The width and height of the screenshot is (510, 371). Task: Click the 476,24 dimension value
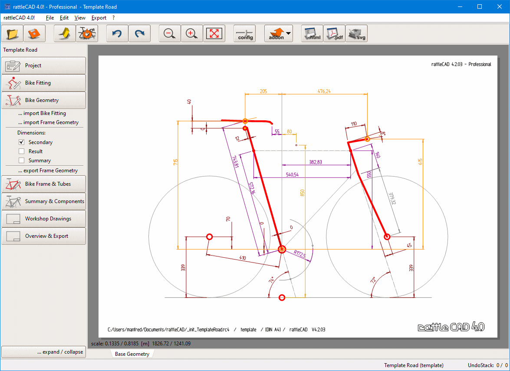point(324,92)
